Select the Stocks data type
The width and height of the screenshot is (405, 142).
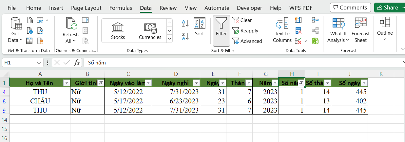coord(118,31)
